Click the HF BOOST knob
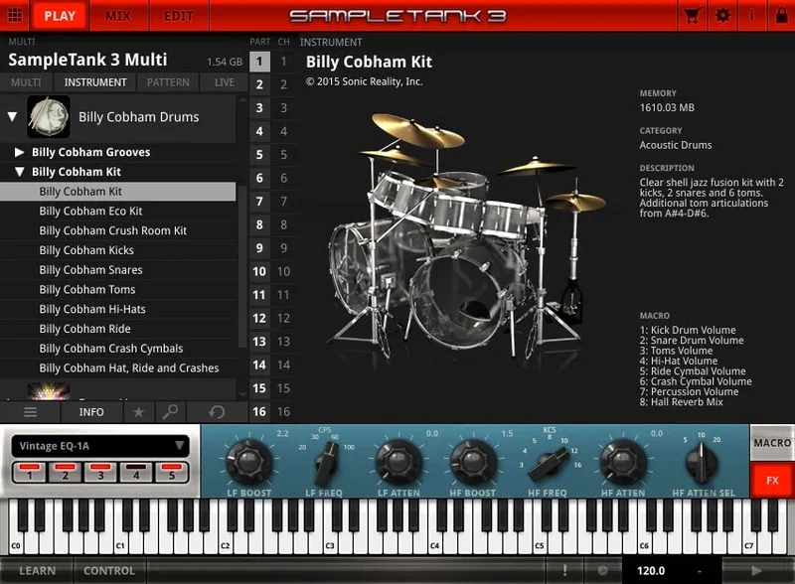This screenshot has height=584, width=795. [473, 461]
